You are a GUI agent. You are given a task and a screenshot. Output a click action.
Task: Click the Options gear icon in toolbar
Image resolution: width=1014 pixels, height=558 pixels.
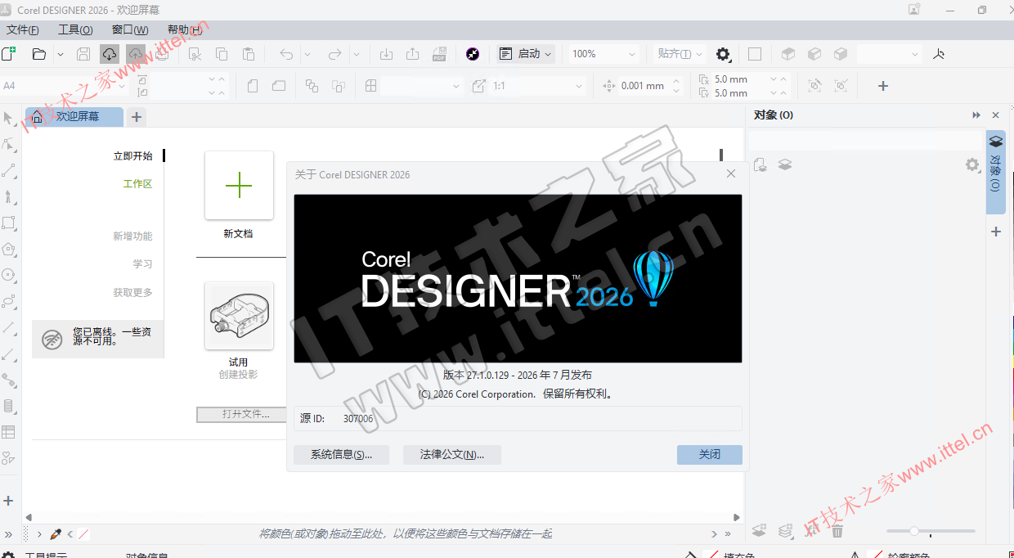tap(723, 54)
